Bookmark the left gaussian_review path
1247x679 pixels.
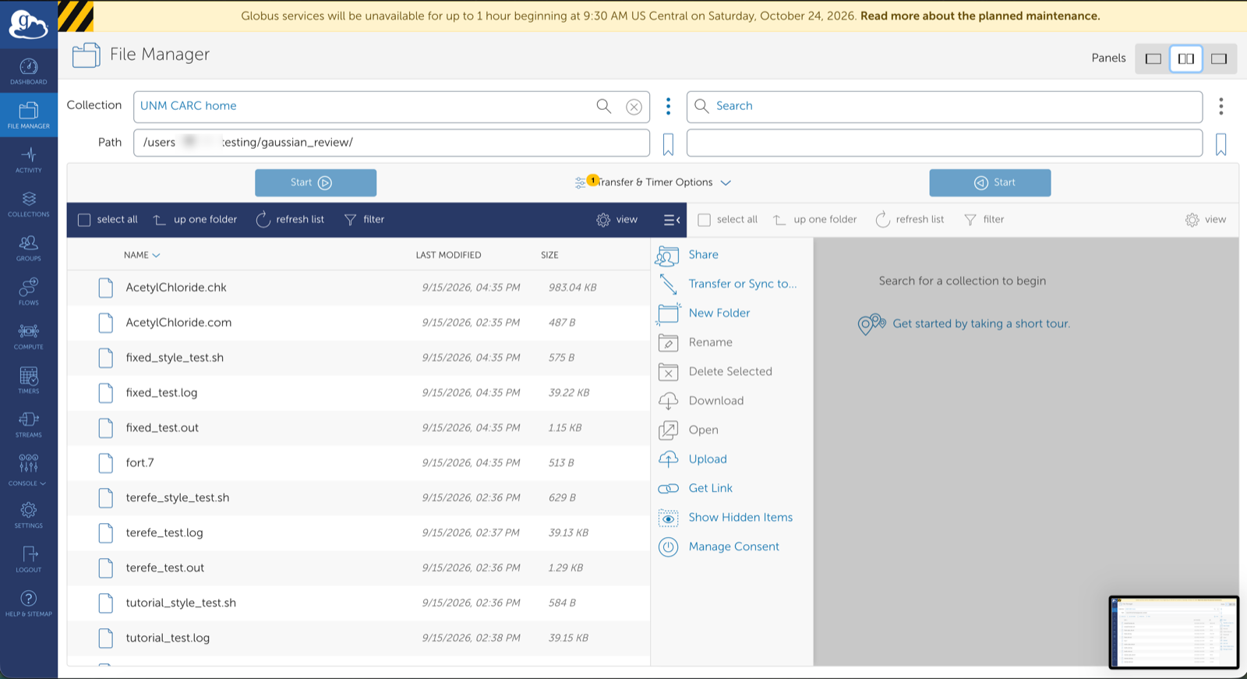click(x=668, y=143)
